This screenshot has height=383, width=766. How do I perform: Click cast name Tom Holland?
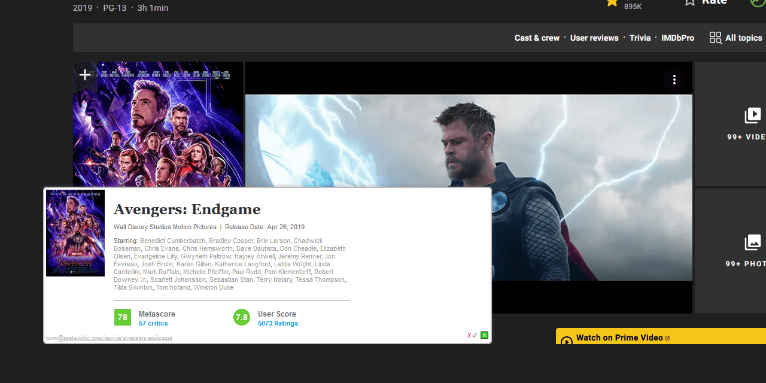coord(173,287)
